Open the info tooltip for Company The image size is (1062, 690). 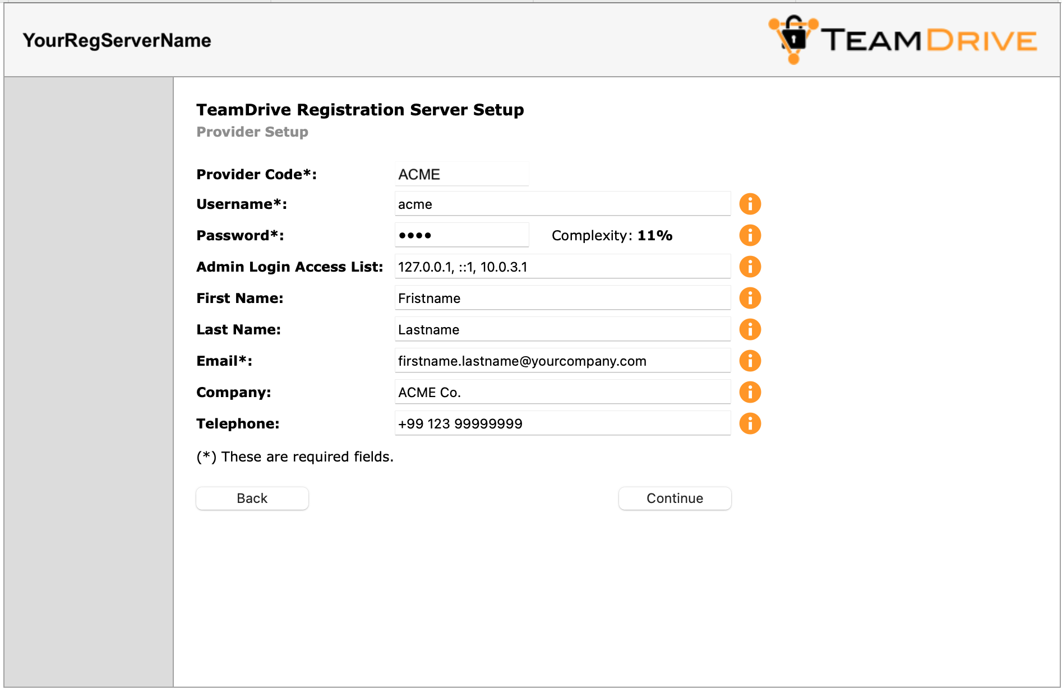click(x=750, y=391)
